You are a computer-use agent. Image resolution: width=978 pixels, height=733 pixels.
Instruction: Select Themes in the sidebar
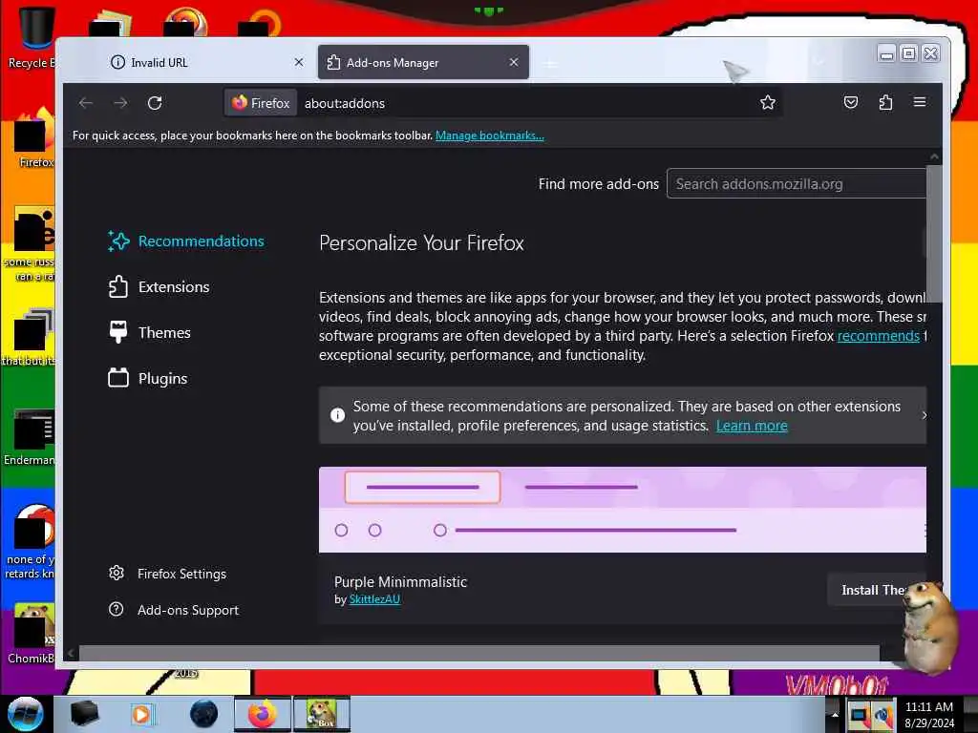tap(149, 332)
